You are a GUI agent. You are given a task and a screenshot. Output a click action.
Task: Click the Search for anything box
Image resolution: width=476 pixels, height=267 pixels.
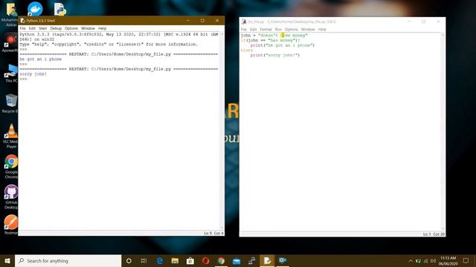pyautogui.click(x=68, y=260)
